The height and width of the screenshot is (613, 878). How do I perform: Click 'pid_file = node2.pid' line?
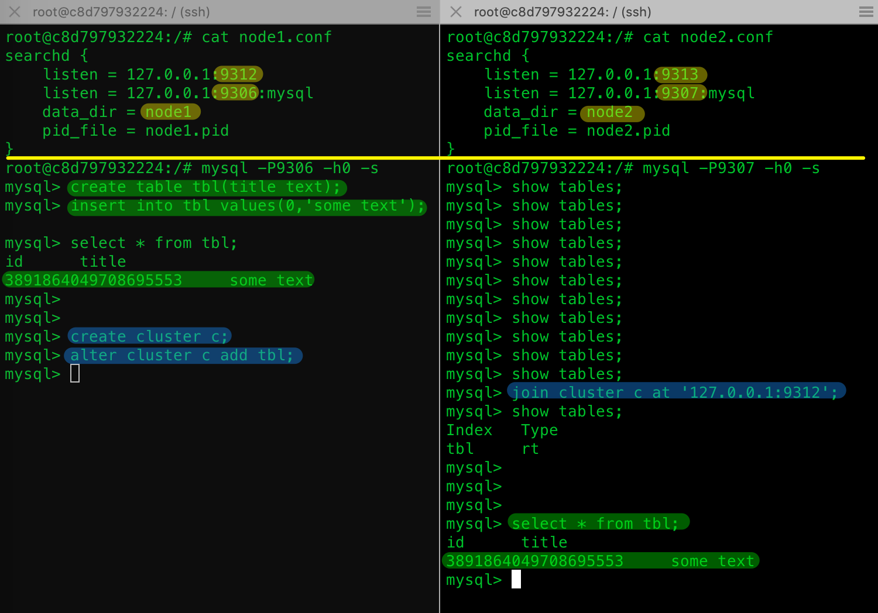click(x=577, y=130)
